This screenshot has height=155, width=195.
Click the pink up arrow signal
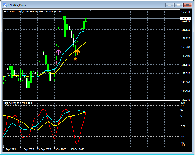click(x=58, y=52)
